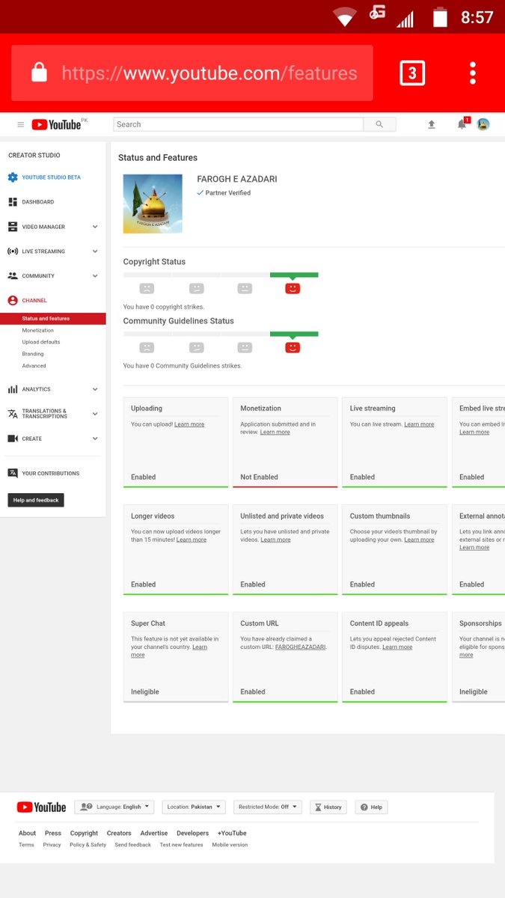The height and width of the screenshot is (898, 505).
Task: Expand the Live Streaming section
Action: tap(95, 251)
